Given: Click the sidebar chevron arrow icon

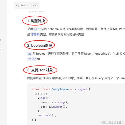Looking at the screenshot, I should pos(1,40).
